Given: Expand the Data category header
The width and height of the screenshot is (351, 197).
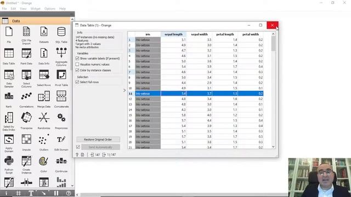Looking at the screenshot, I should tap(35, 21).
